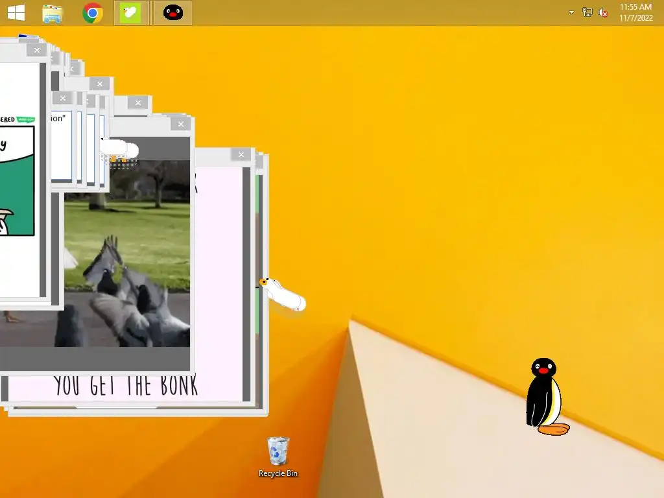Viewport: 664px width, 498px height.
Task: Click the green comic panel image
Action: pos(17,181)
